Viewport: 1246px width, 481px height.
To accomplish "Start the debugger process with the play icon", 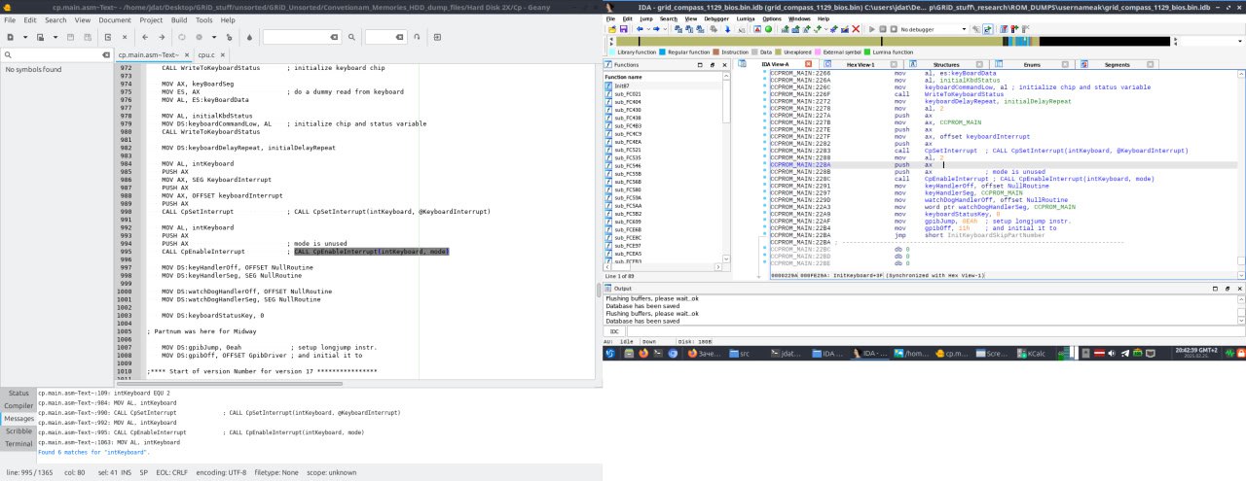I will tap(871, 29).
